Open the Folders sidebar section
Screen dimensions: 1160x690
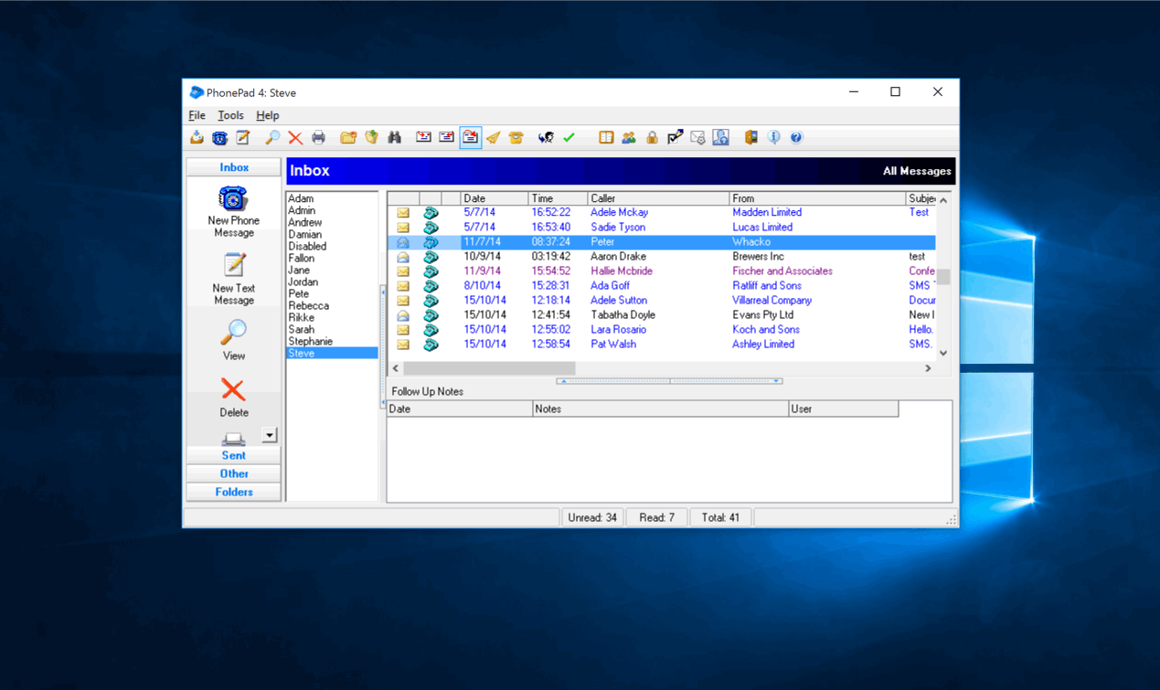(x=234, y=492)
